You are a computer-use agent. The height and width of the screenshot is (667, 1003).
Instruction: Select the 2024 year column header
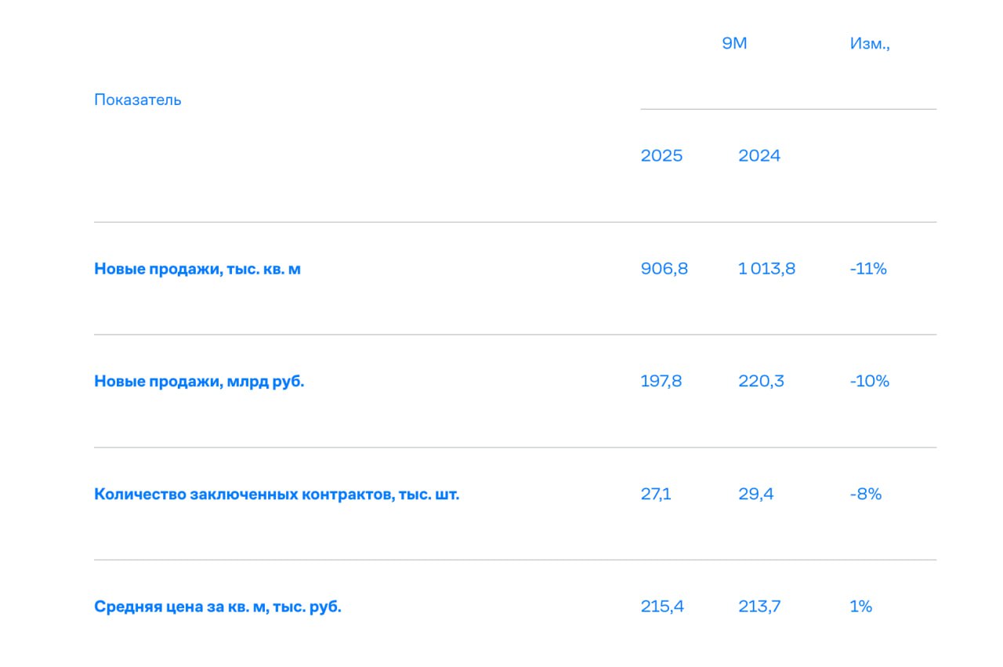click(x=759, y=156)
